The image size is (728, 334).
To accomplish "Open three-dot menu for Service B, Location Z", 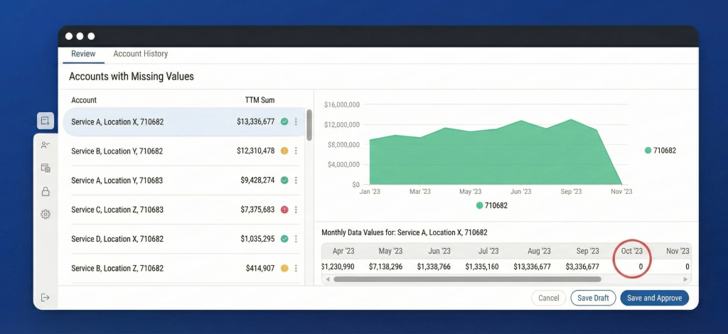I will [x=296, y=269].
